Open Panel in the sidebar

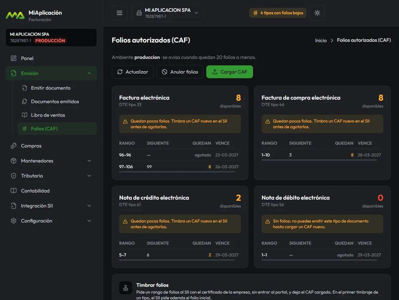51,58
